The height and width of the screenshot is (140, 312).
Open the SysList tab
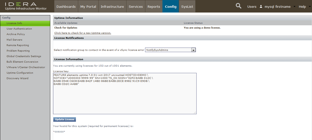[x=187, y=7]
